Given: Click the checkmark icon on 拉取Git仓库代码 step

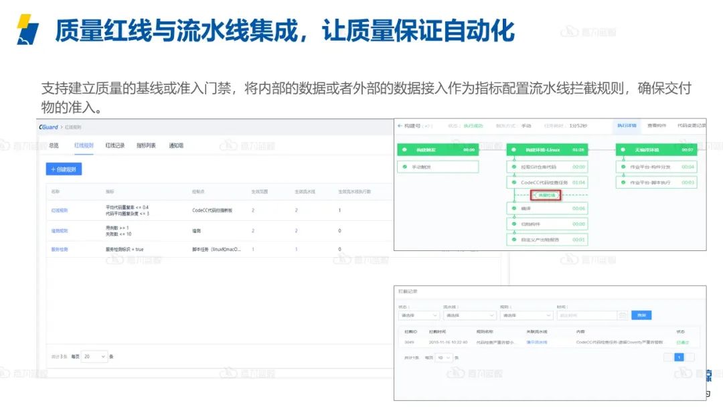Looking at the screenshot, I should point(514,167).
